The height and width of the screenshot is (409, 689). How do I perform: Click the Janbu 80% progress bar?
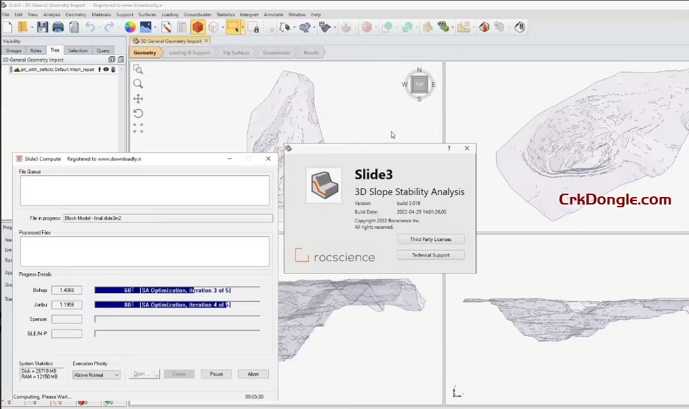pos(176,304)
